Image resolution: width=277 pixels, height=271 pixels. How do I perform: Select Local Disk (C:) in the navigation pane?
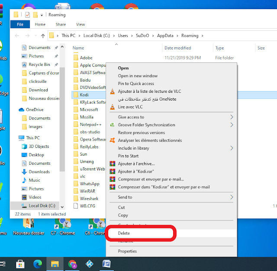[35, 206]
